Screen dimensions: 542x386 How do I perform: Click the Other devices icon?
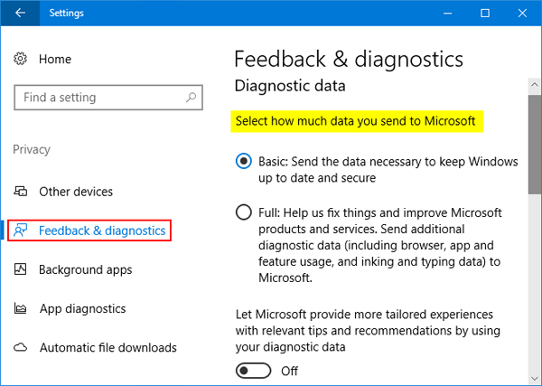click(x=21, y=192)
